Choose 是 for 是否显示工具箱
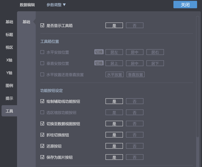The height and width of the screenshot is (167, 202). click(x=114, y=25)
